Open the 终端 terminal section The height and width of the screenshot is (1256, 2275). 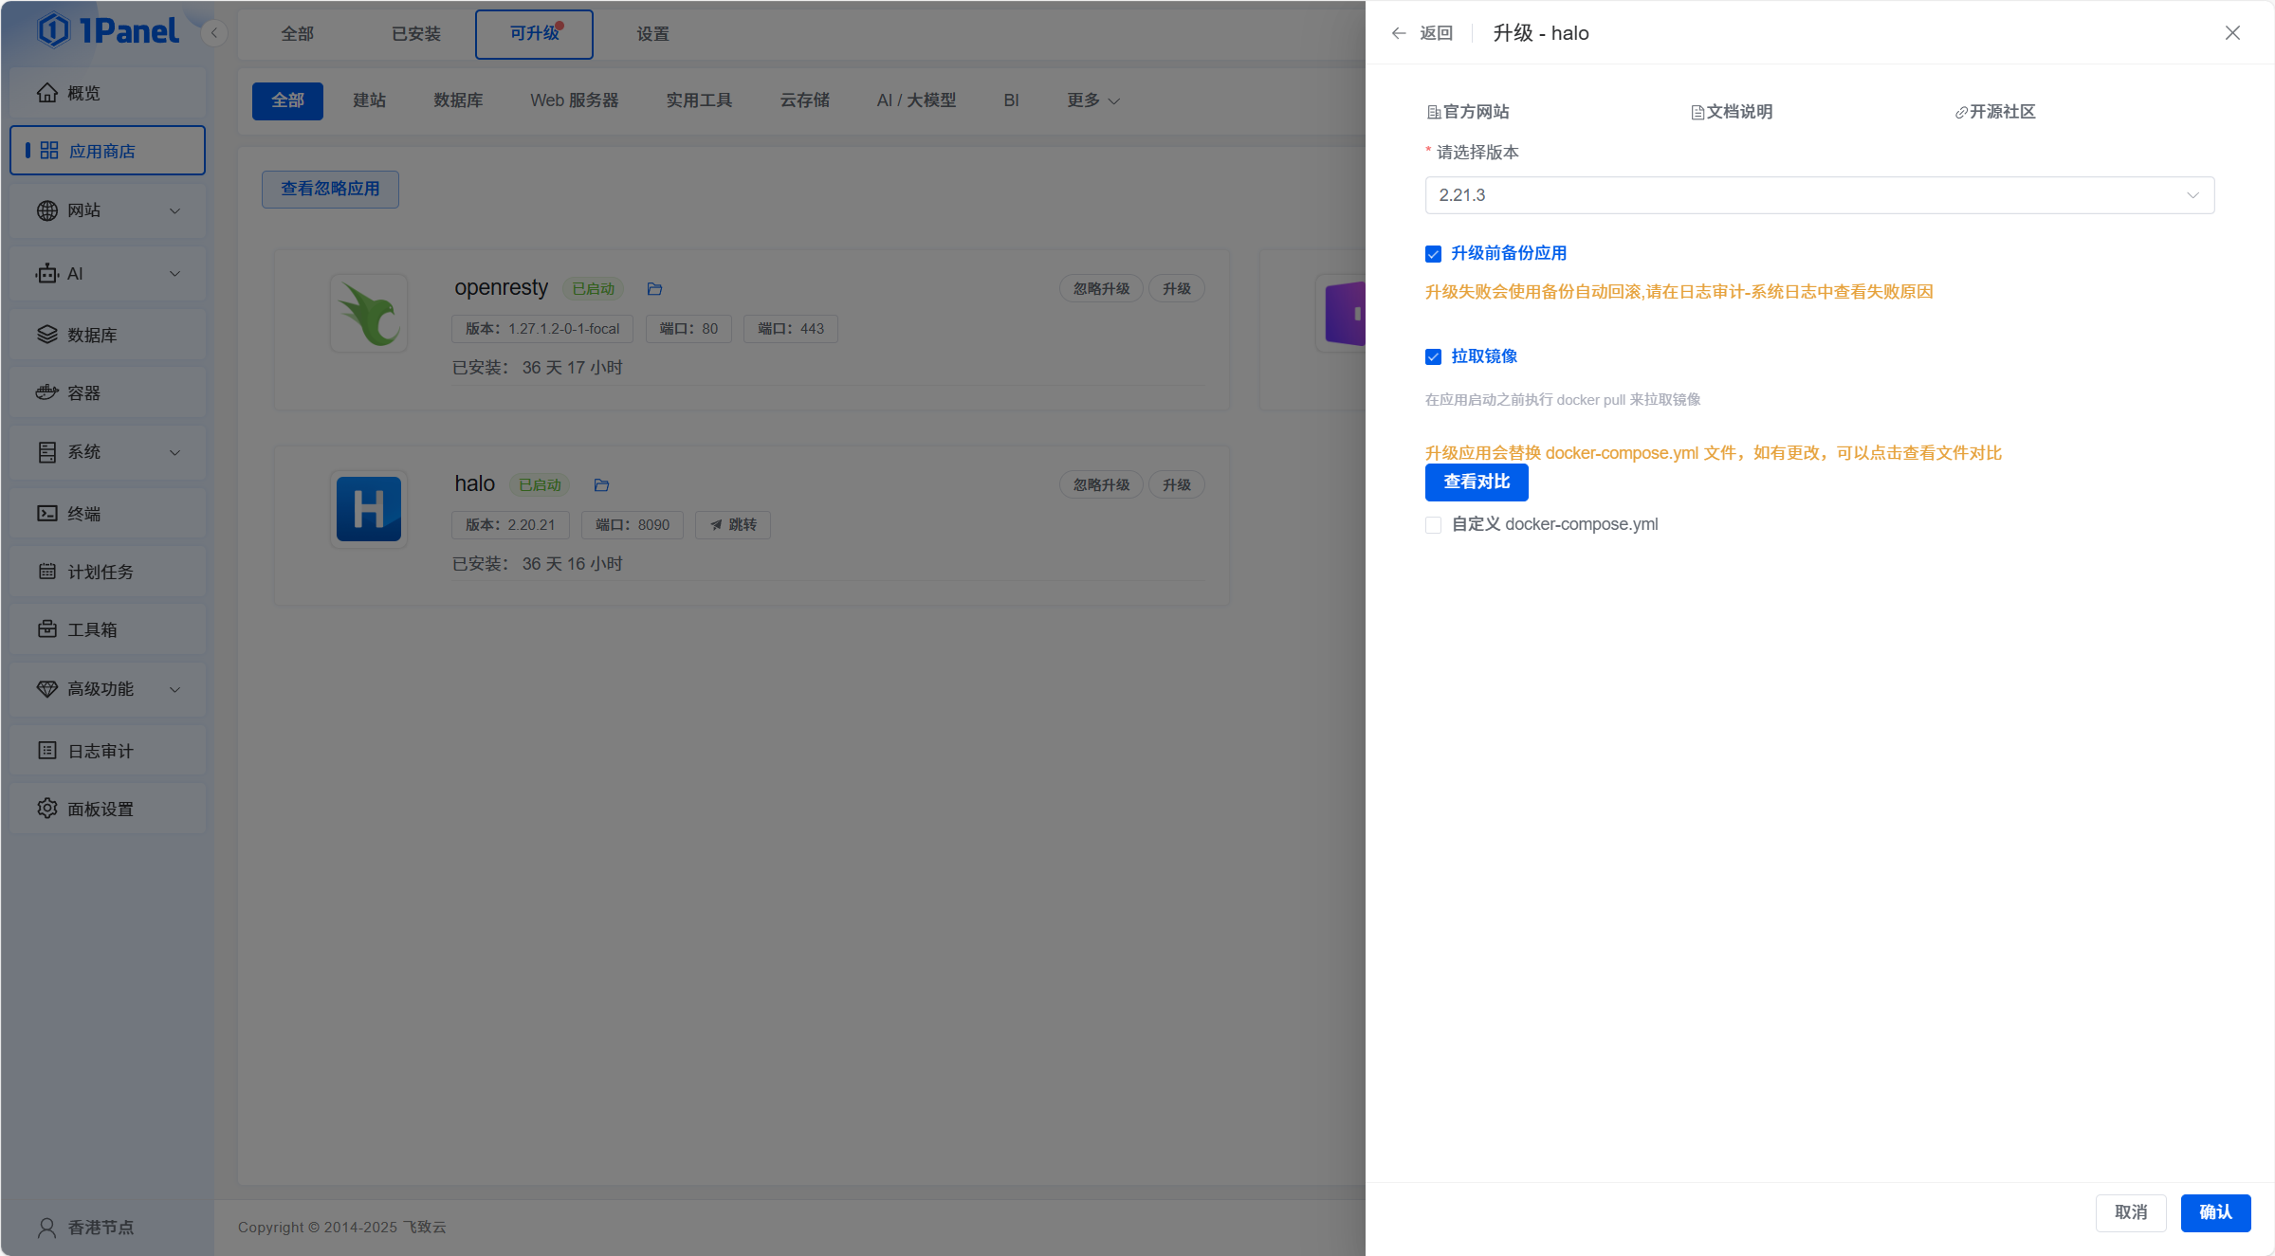[83, 513]
